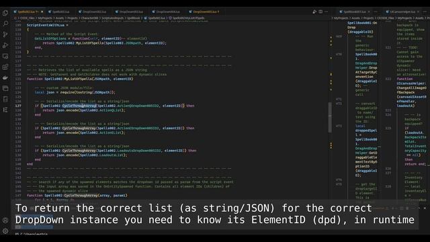Click line number 140 in the gutter
The image size is (430, 242).
tap(18, 164)
